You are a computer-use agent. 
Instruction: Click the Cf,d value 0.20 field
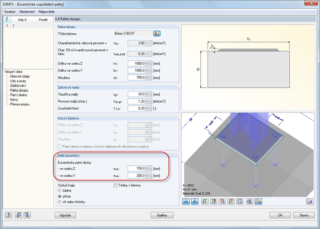pyautogui.click(x=136, y=108)
